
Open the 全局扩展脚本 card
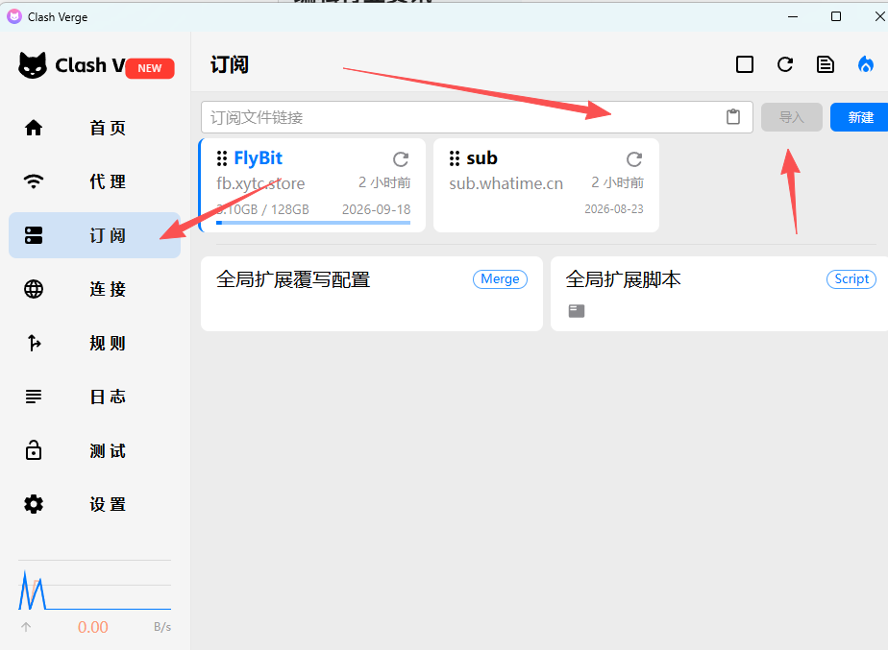pyautogui.click(x=719, y=294)
